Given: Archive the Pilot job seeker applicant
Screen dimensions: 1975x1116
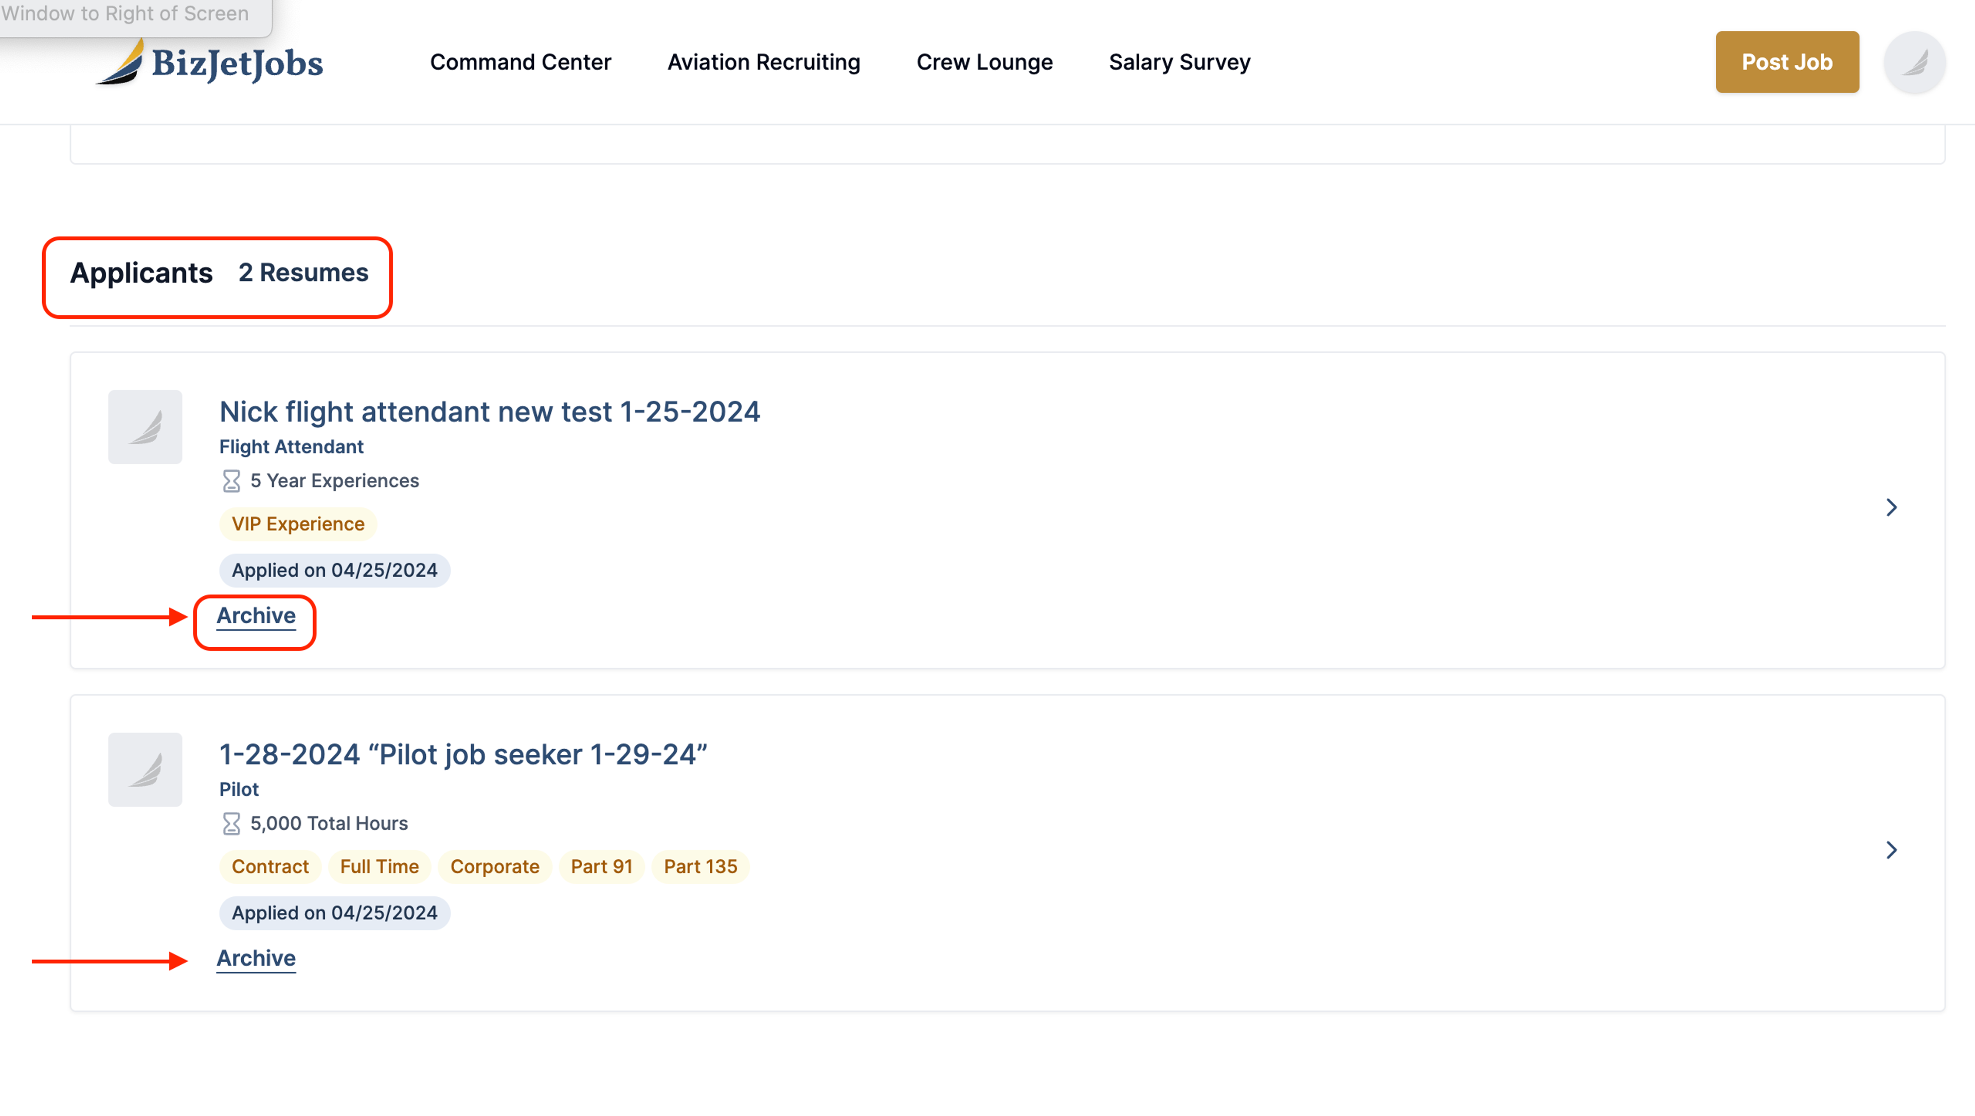Looking at the screenshot, I should 256,959.
